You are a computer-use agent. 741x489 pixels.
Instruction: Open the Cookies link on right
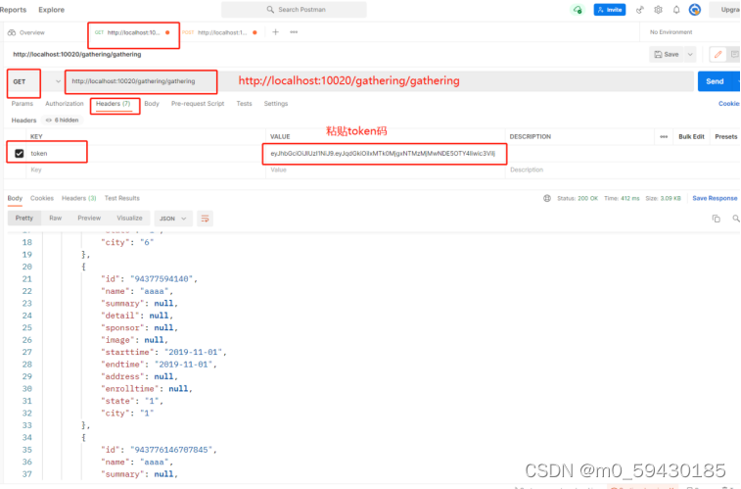[729, 104]
